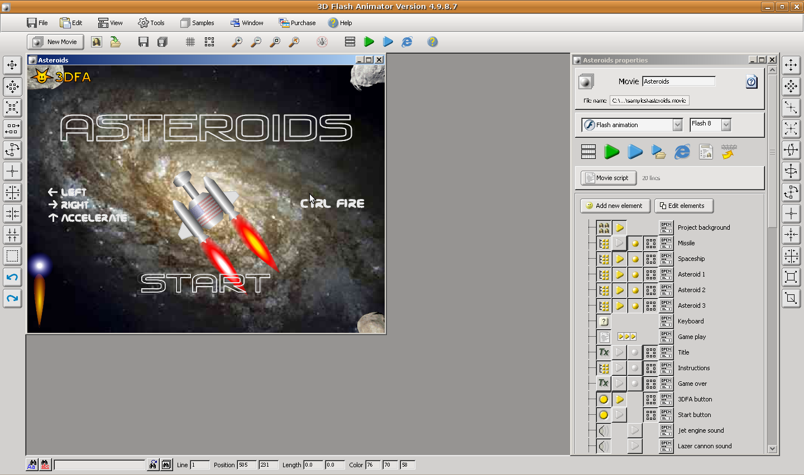Click the first Color value field showing 76

click(x=373, y=465)
